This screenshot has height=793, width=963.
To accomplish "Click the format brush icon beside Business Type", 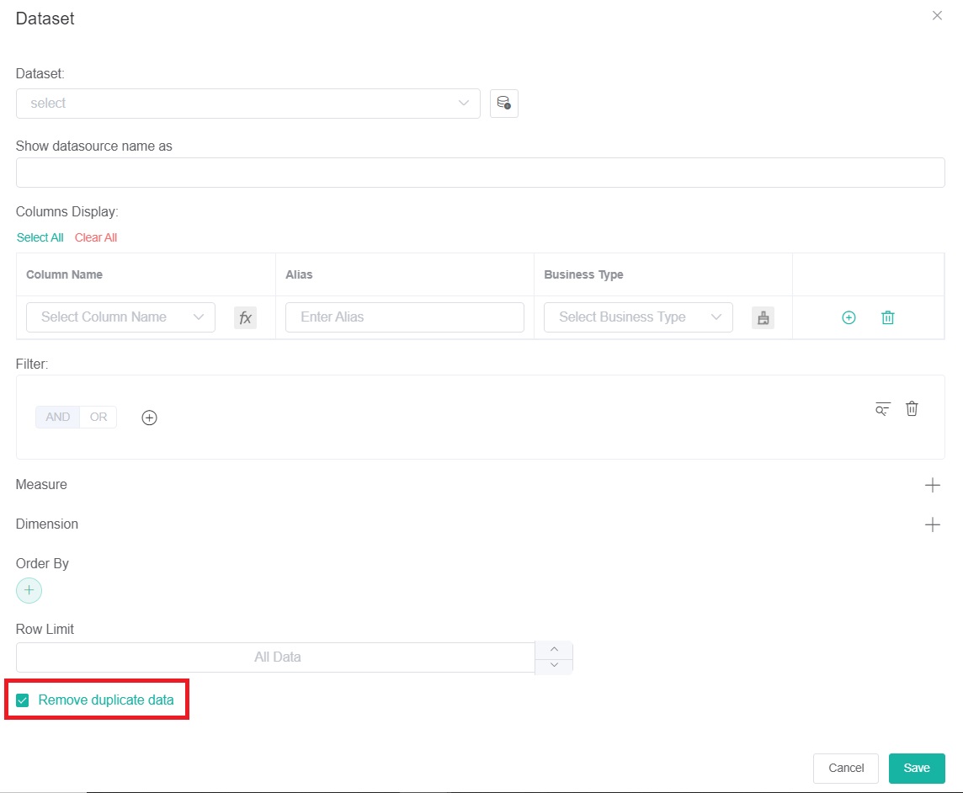I will pos(763,317).
